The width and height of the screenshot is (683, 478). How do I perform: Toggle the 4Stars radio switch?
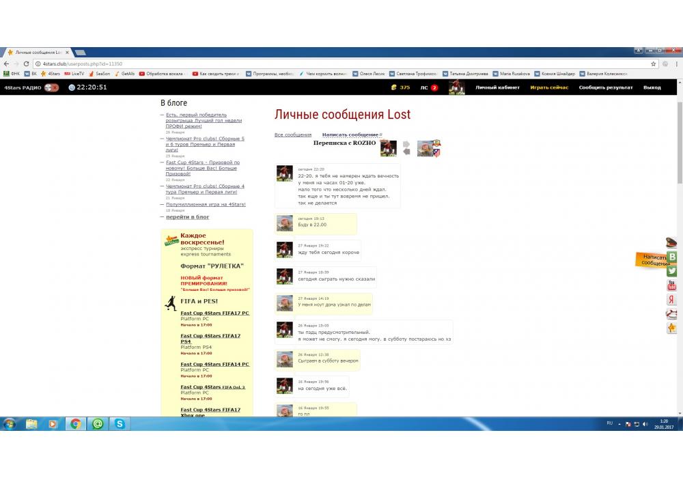[x=51, y=87]
